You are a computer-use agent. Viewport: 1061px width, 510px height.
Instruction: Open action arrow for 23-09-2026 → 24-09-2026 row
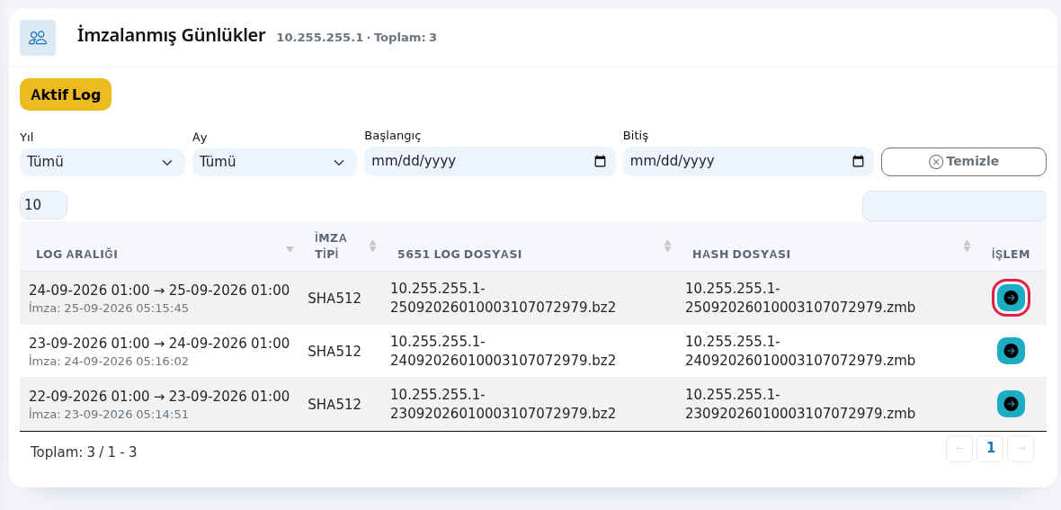pos(1011,351)
